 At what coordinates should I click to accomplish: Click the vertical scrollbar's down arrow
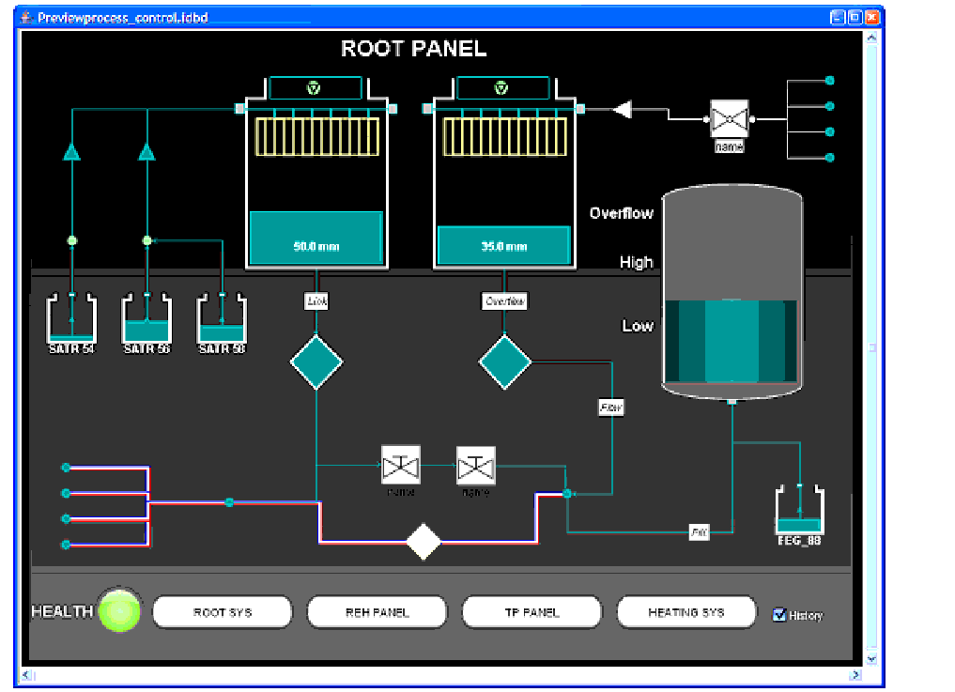coord(872,659)
